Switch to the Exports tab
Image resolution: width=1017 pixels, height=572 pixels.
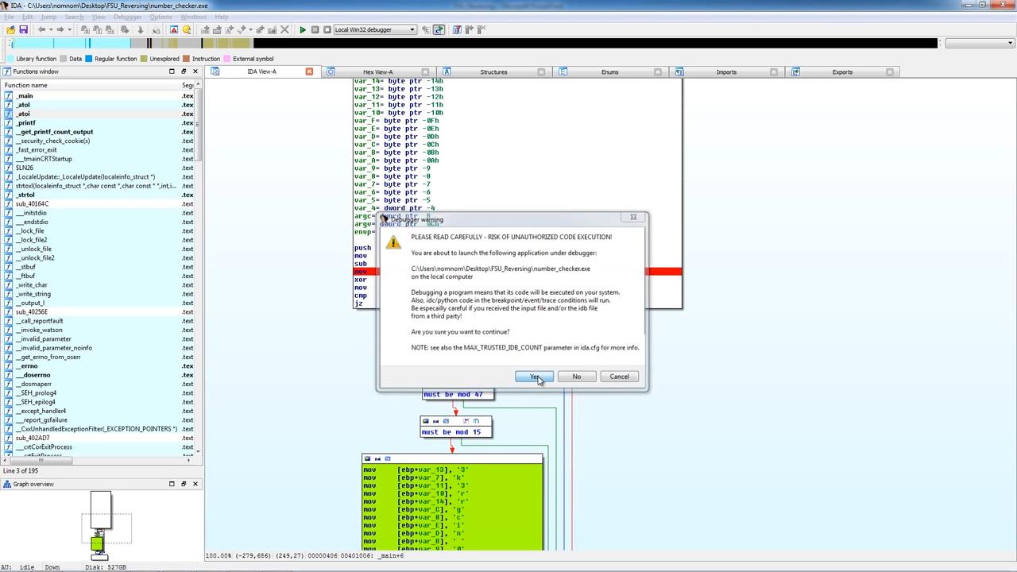pos(842,71)
